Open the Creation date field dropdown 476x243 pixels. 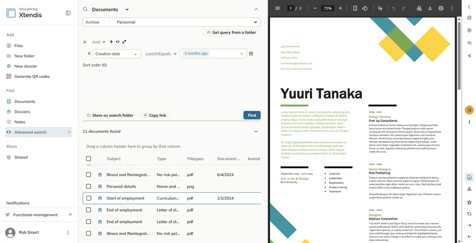pos(116,54)
